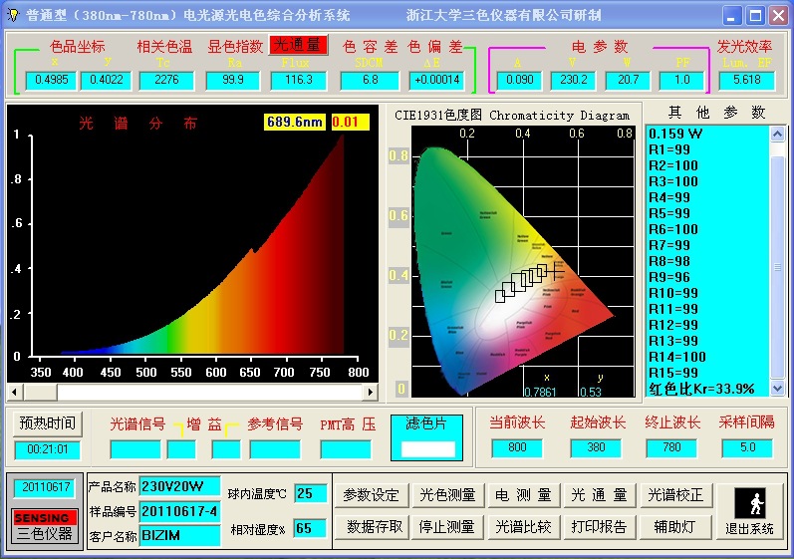The height and width of the screenshot is (559, 794).
Task: Select 0.159 W in other parameters list
Action: point(708,134)
